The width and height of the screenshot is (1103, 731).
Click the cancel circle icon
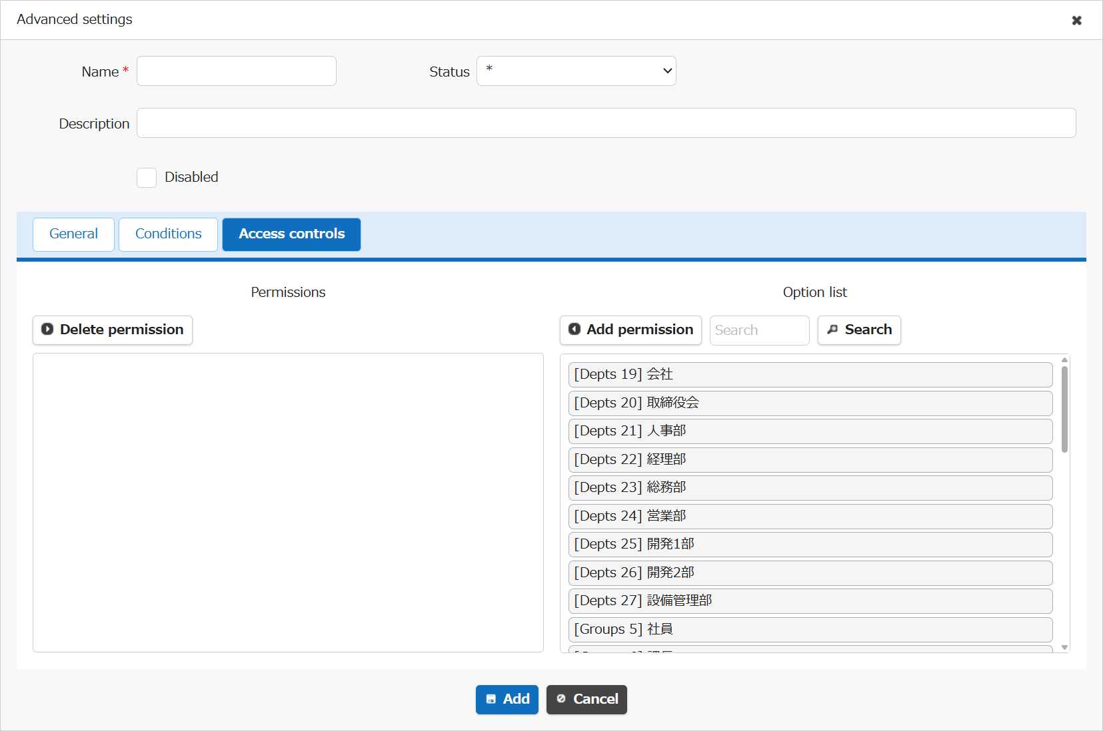click(x=561, y=698)
